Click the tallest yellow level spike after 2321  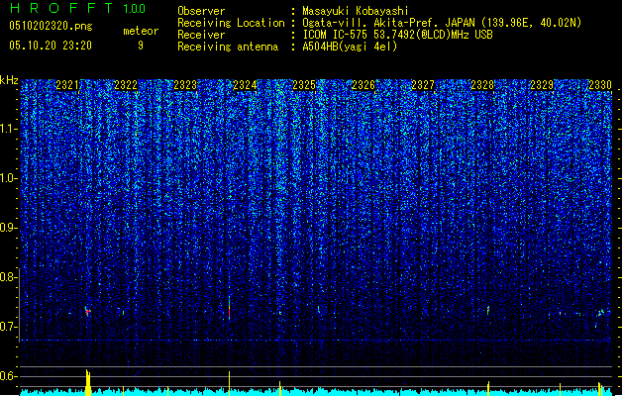coord(88,382)
